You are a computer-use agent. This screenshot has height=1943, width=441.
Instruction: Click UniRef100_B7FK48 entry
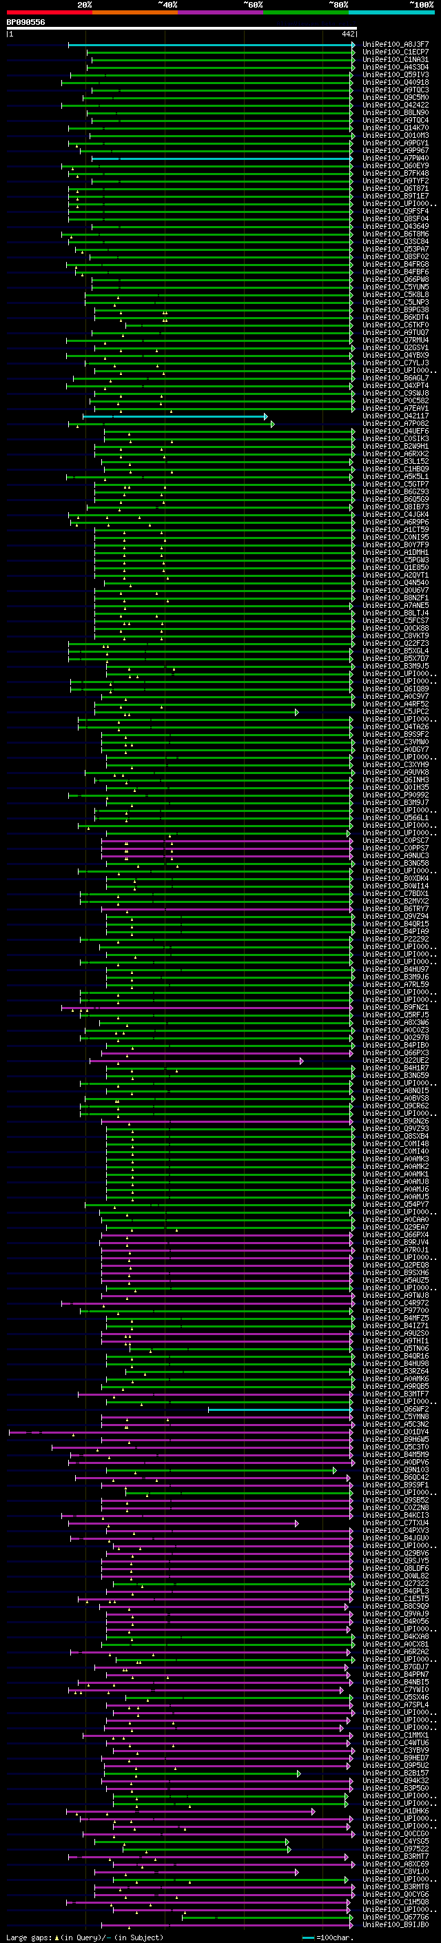tap(396, 174)
